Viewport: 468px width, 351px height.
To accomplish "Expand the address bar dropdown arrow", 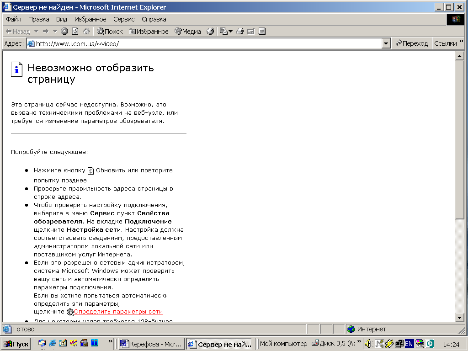I will point(386,44).
